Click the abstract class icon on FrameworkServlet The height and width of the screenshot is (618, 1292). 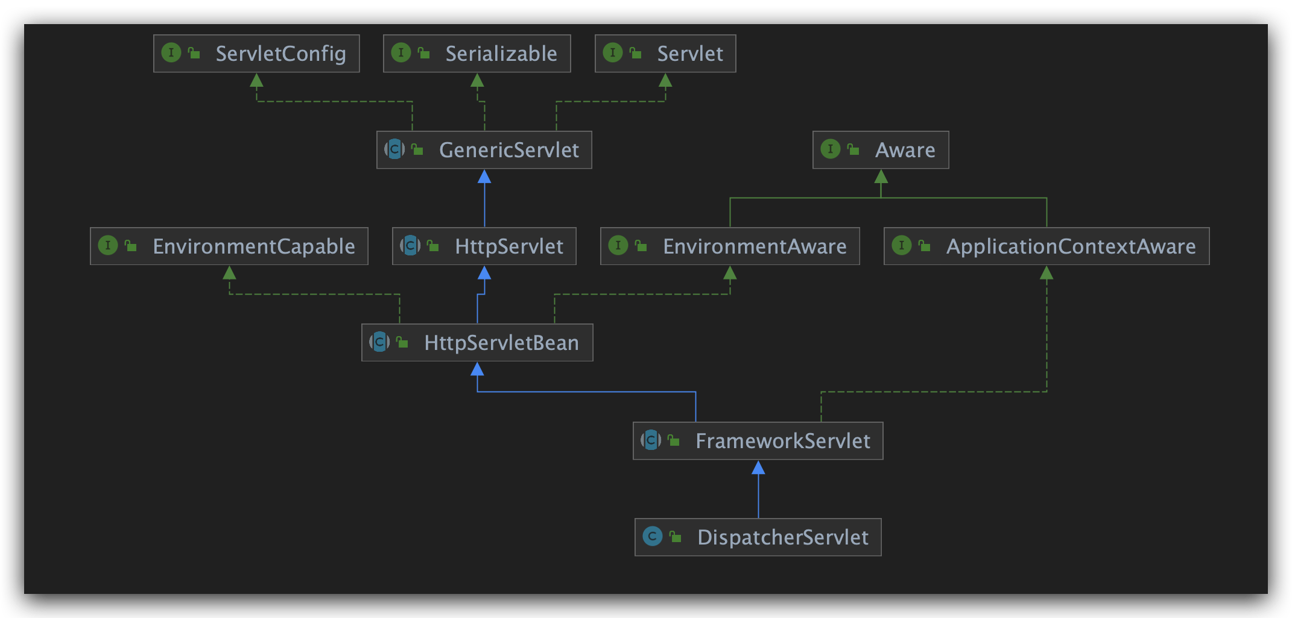651,440
